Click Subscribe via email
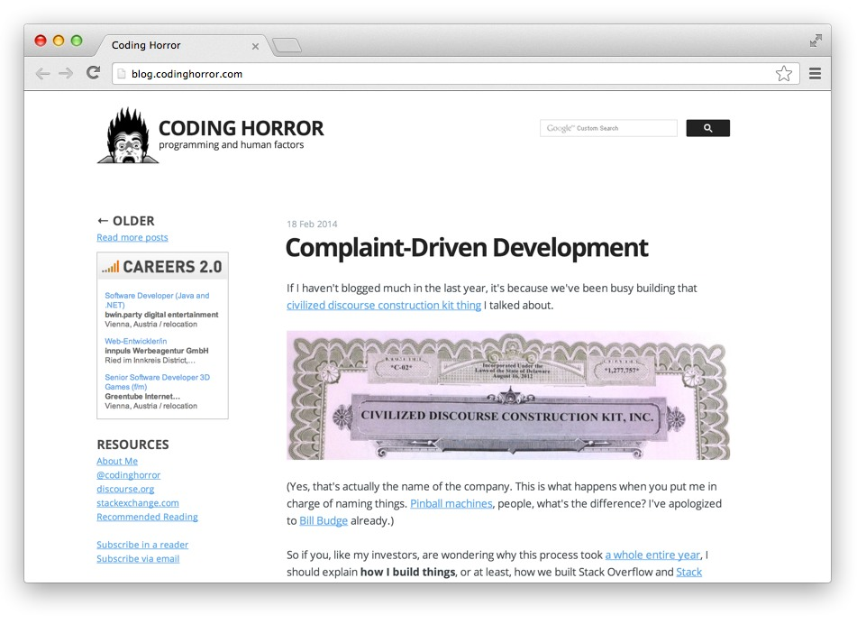The width and height of the screenshot is (857, 624). [x=138, y=558]
